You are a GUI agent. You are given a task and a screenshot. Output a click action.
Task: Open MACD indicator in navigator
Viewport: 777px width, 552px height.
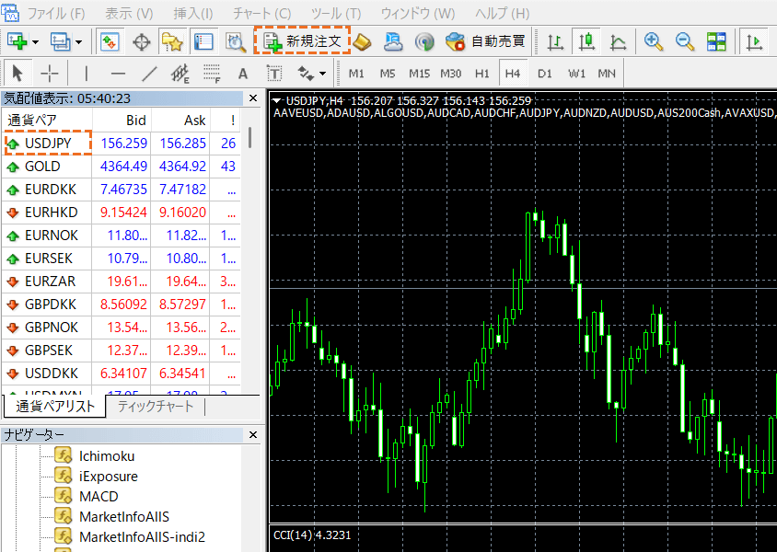[x=99, y=497]
